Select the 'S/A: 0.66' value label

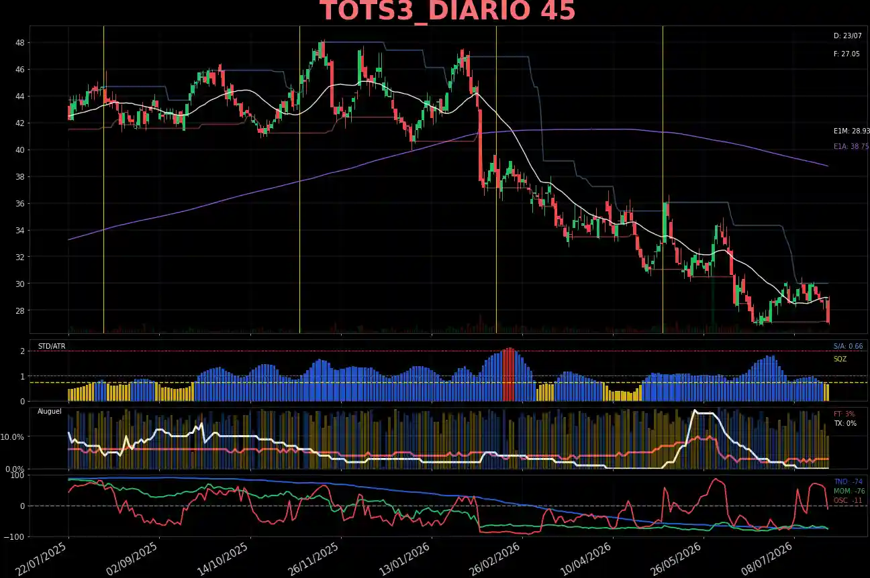(x=848, y=346)
